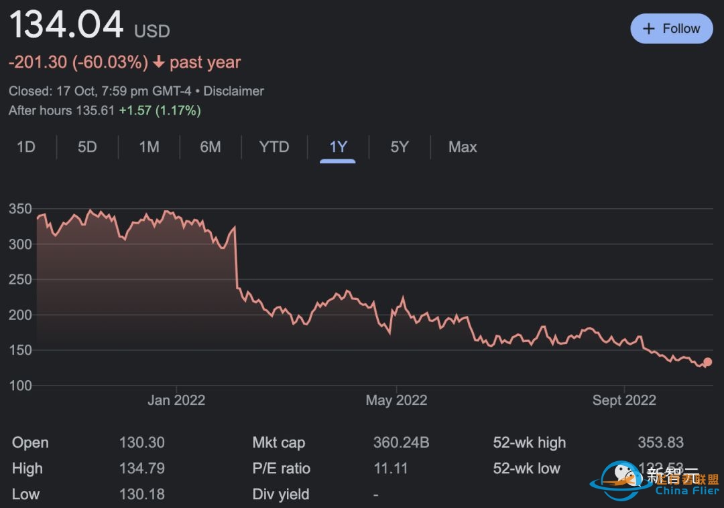
Task: Switch to the 5D time range
Action: tap(87, 147)
